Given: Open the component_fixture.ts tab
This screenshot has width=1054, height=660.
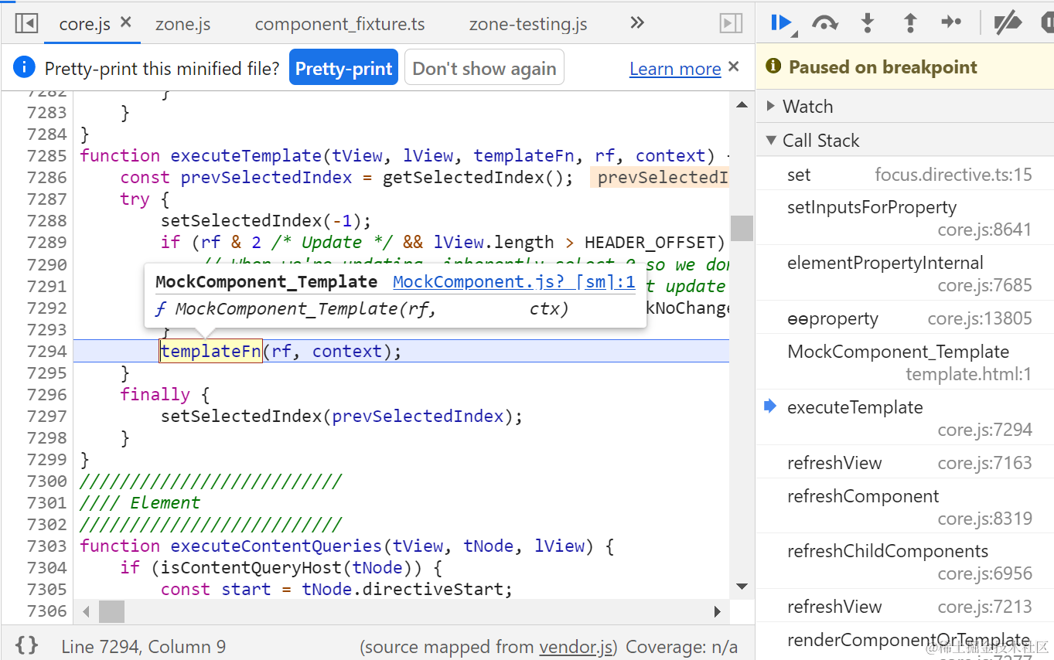Looking at the screenshot, I should pyautogui.click(x=340, y=24).
